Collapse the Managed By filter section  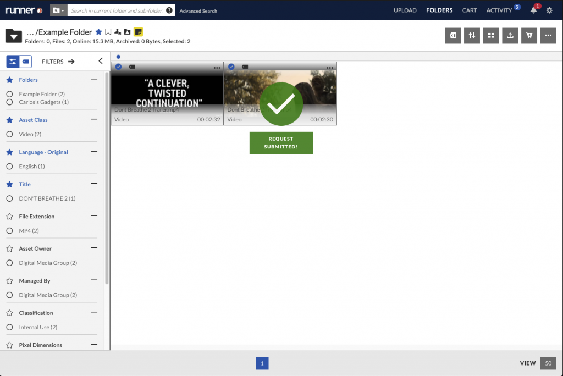[x=94, y=280]
